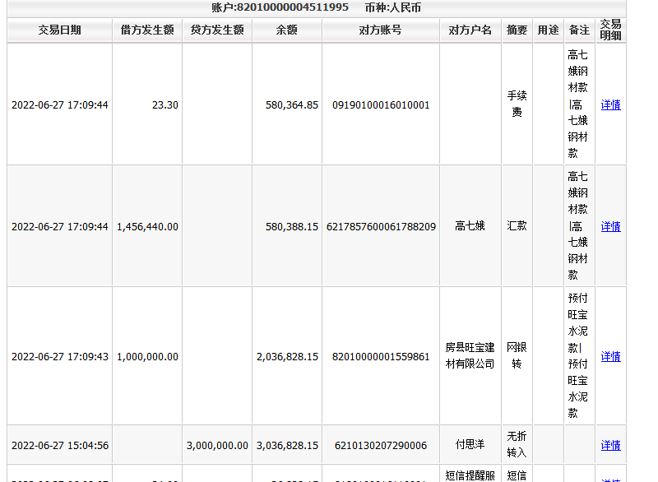Click the 交易日期 column header
The width and height of the screenshot is (658, 482).
click(x=59, y=30)
